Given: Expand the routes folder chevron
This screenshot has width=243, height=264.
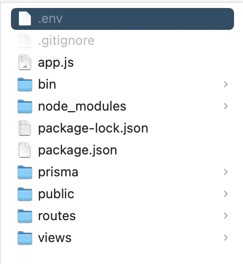Looking at the screenshot, I should pos(226,216).
